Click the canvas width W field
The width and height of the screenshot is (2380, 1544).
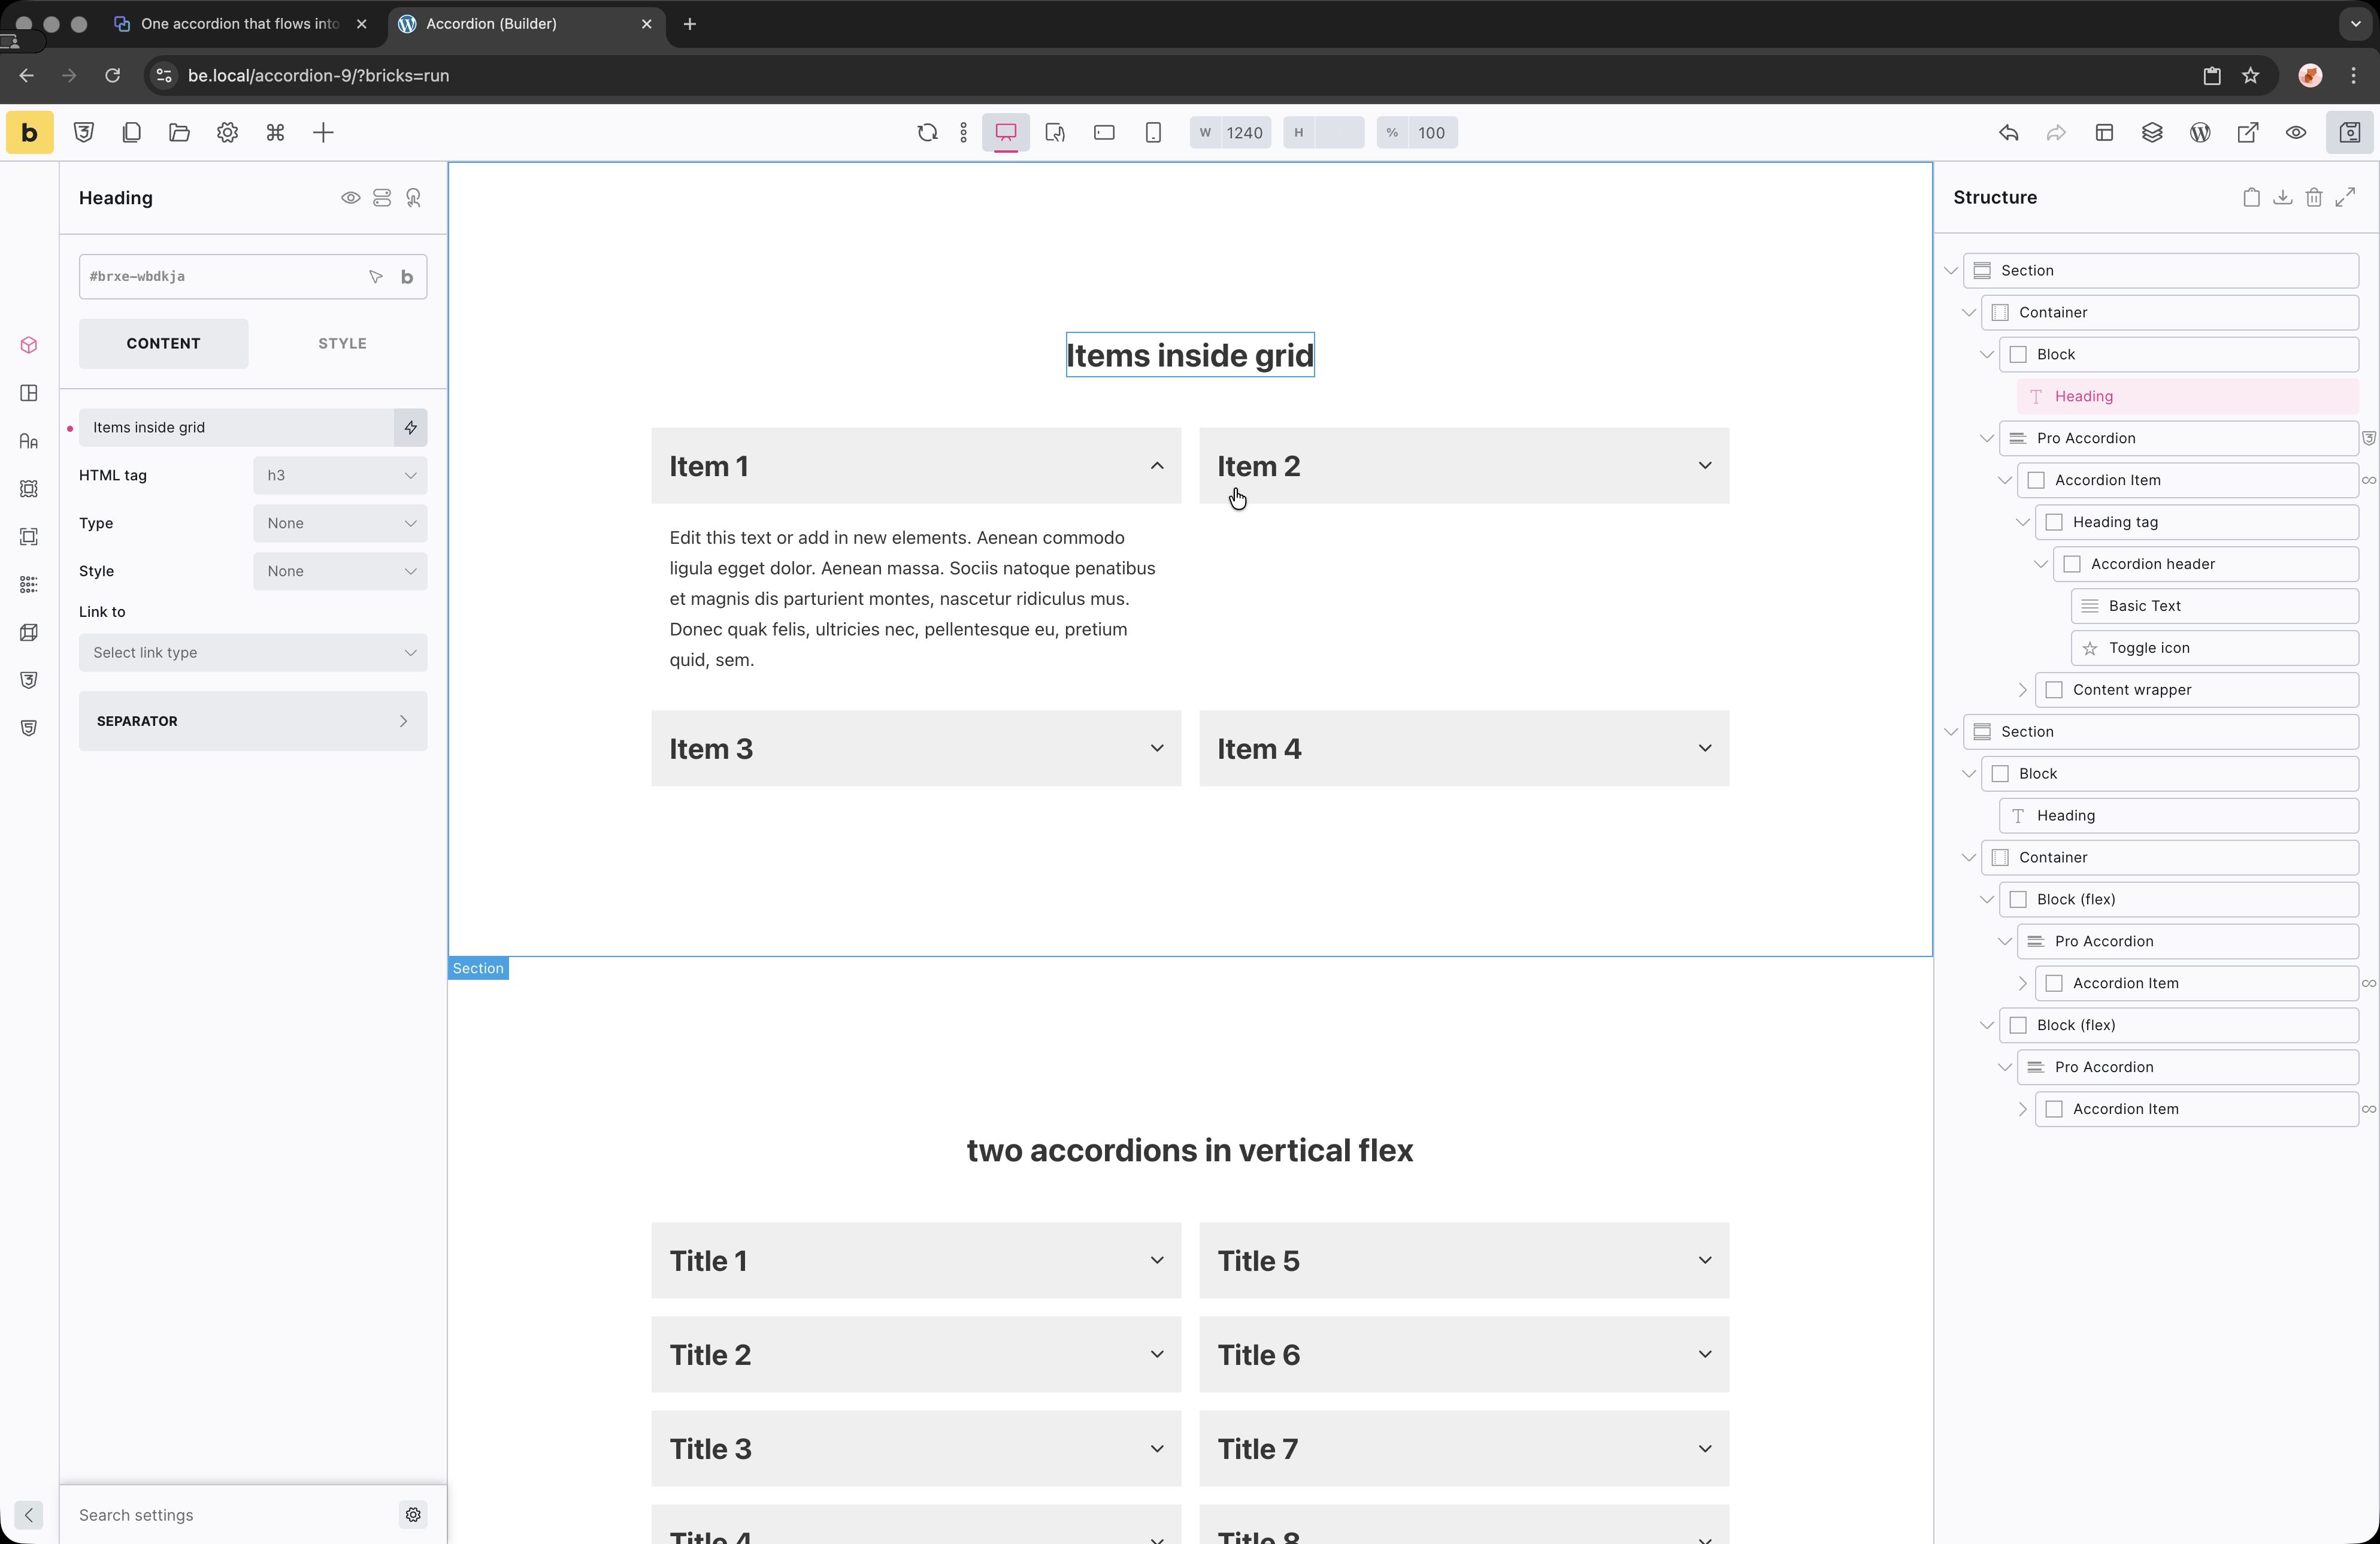pos(1230,133)
